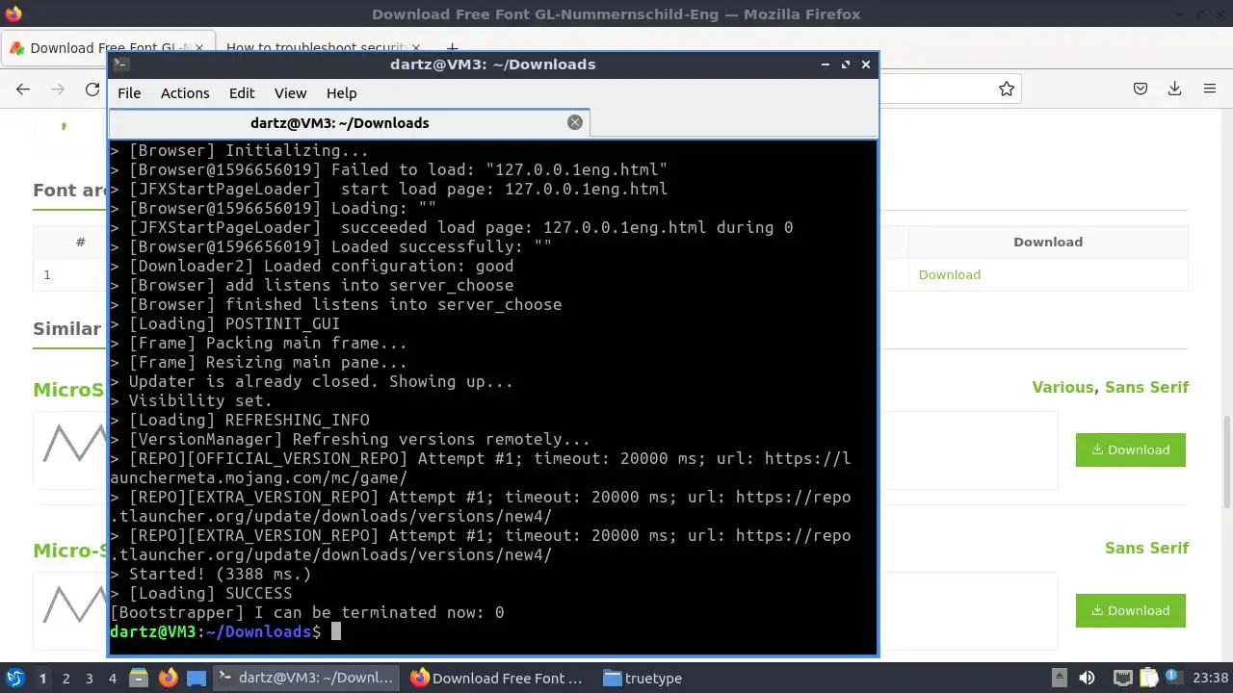Open the Pocket save icon in Firefox
This screenshot has width=1233, height=693.
pos(1141,89)
